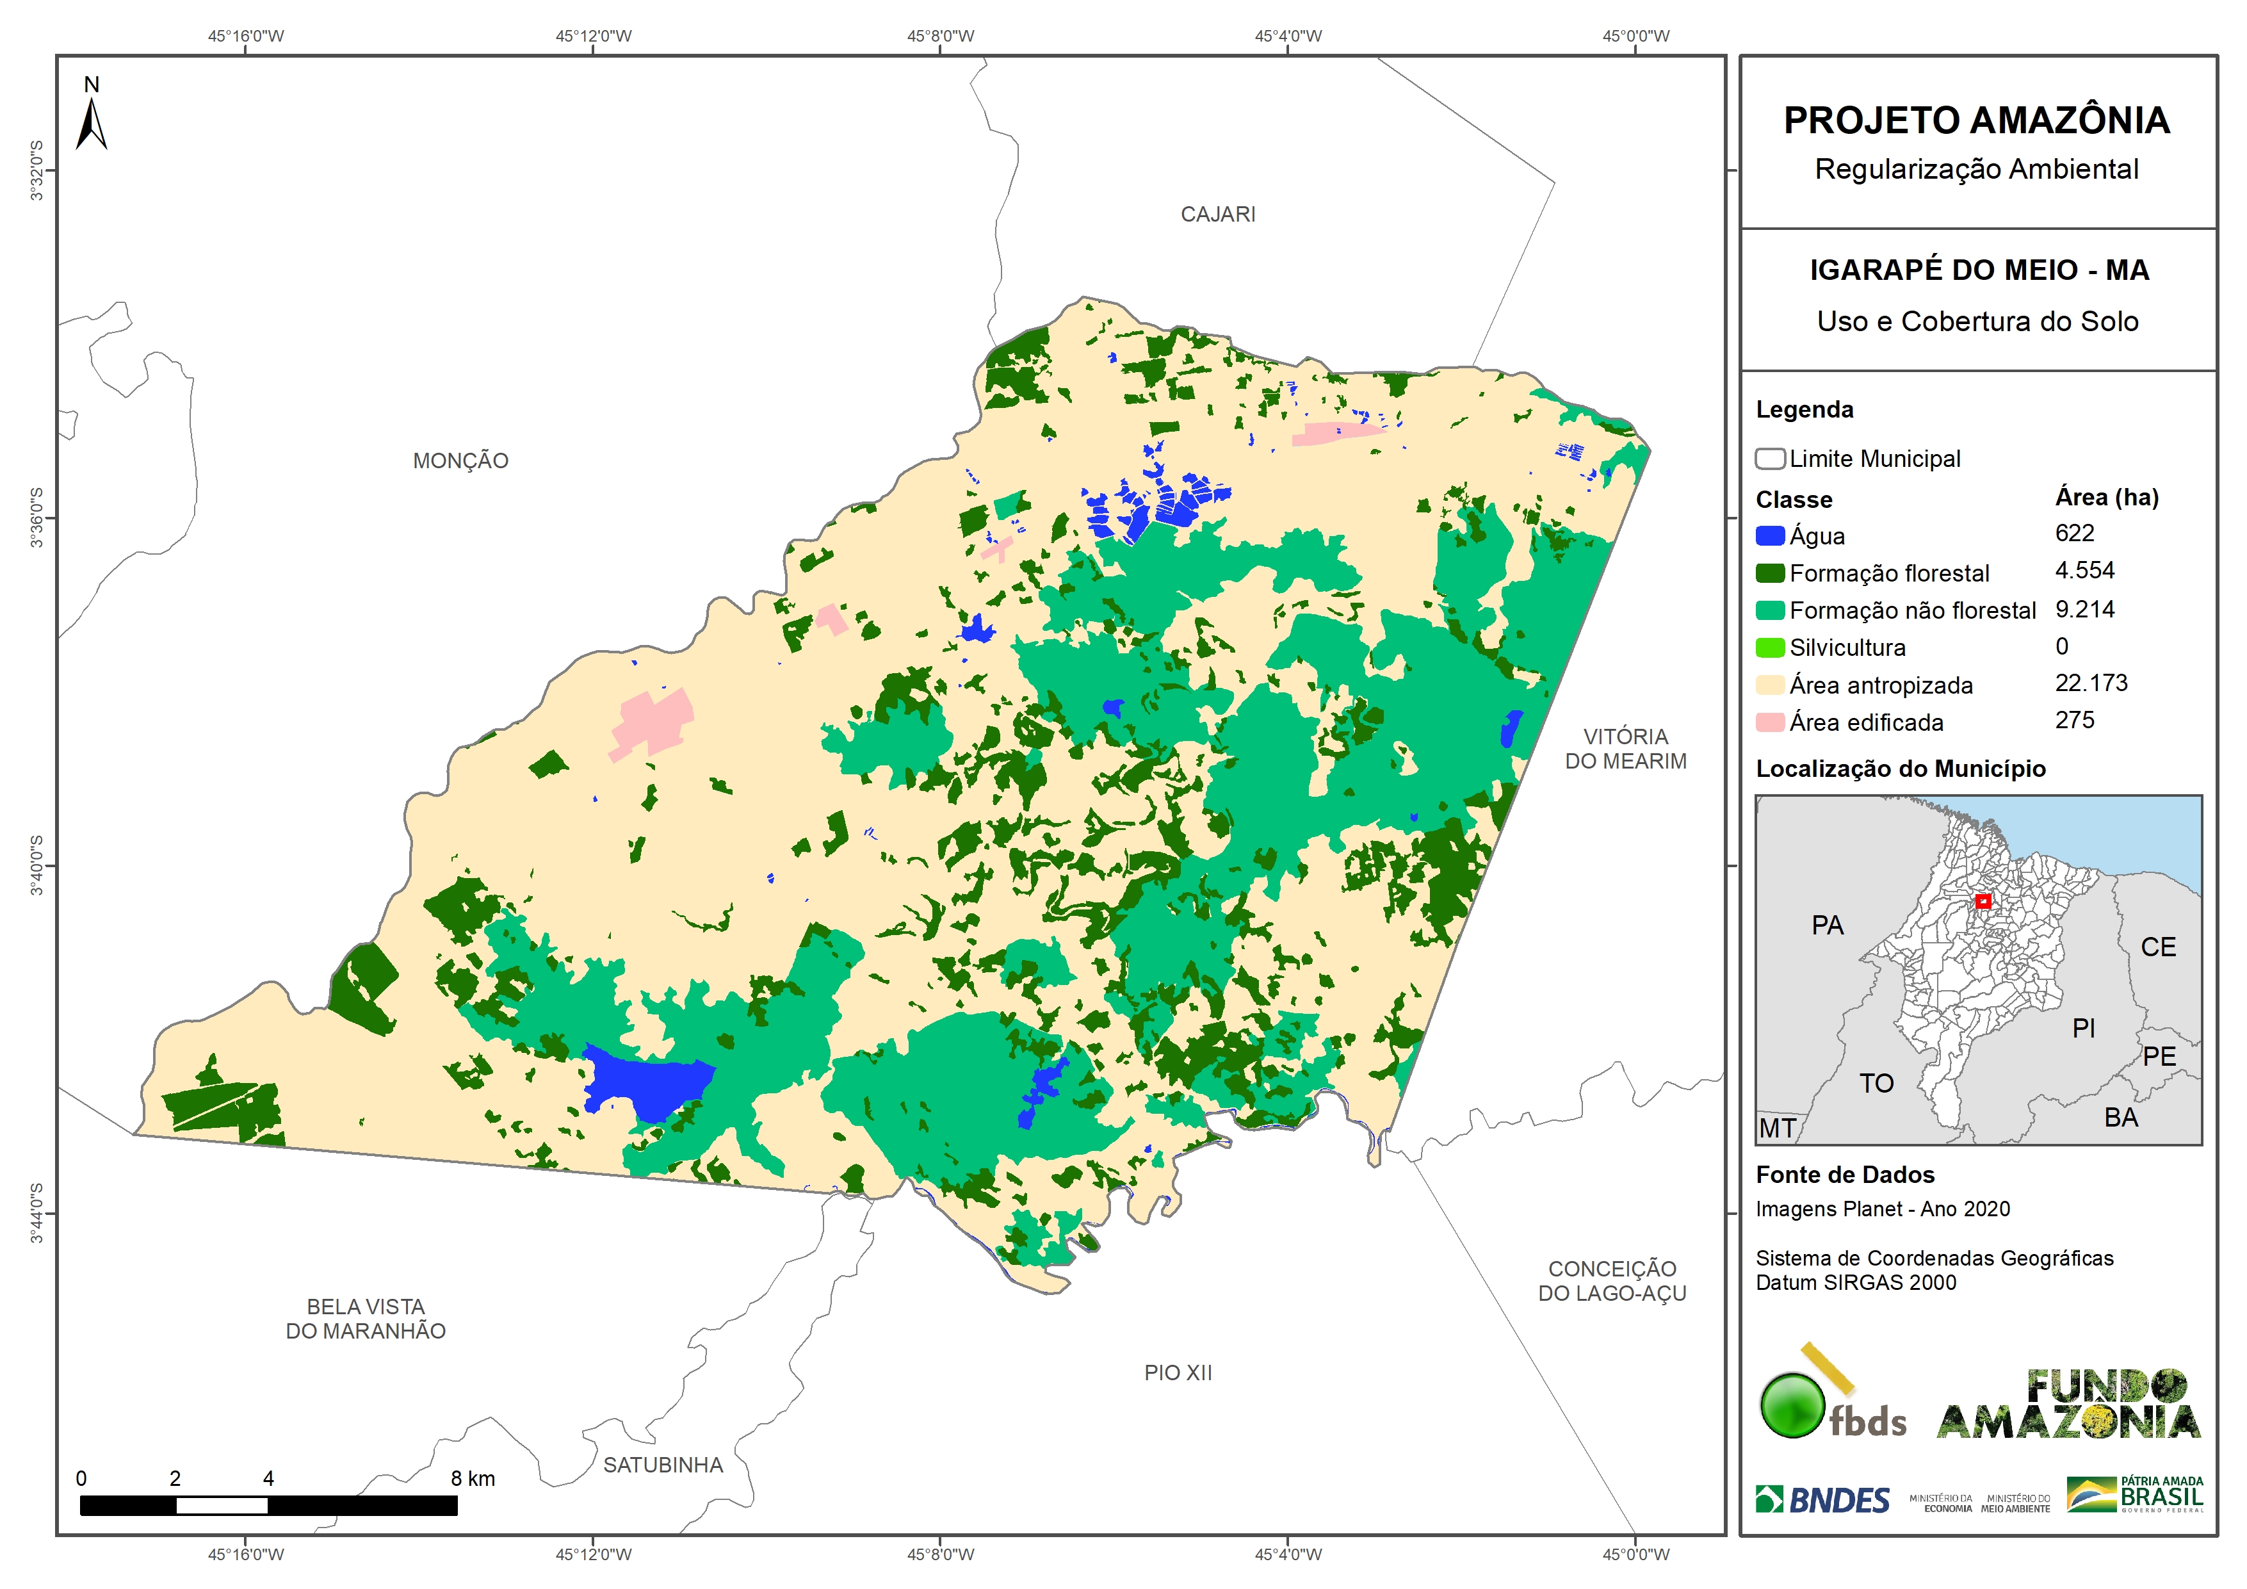
Task: Click the PROJETO AMAZÔNIA title
Action: [x=1976, y=120]
